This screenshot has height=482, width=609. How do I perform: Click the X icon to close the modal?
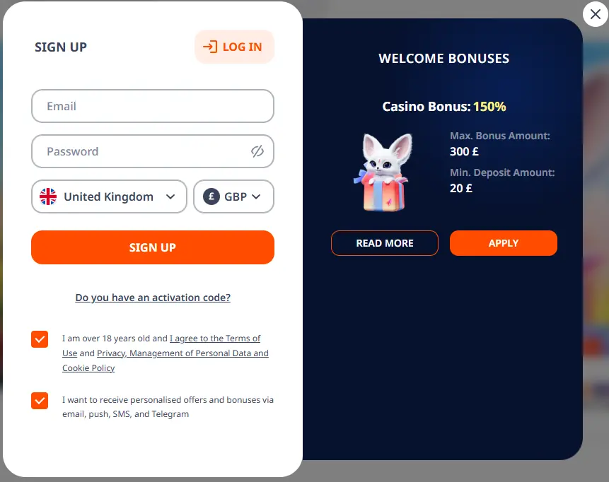pos(595,14)
